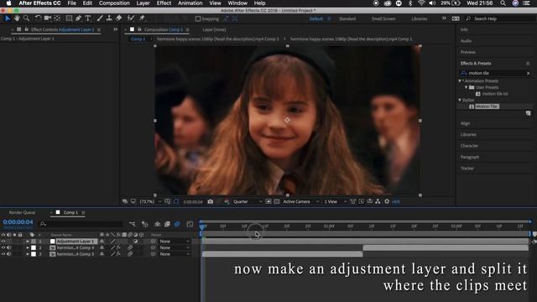
Task: Toggle adjustment layer switch on Adjustment Layer 1
Action: point(136,242)
